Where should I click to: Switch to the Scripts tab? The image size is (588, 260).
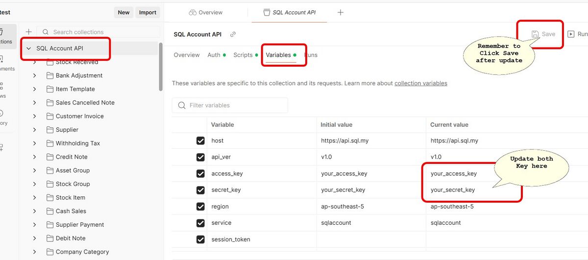(x=243, y=55)
